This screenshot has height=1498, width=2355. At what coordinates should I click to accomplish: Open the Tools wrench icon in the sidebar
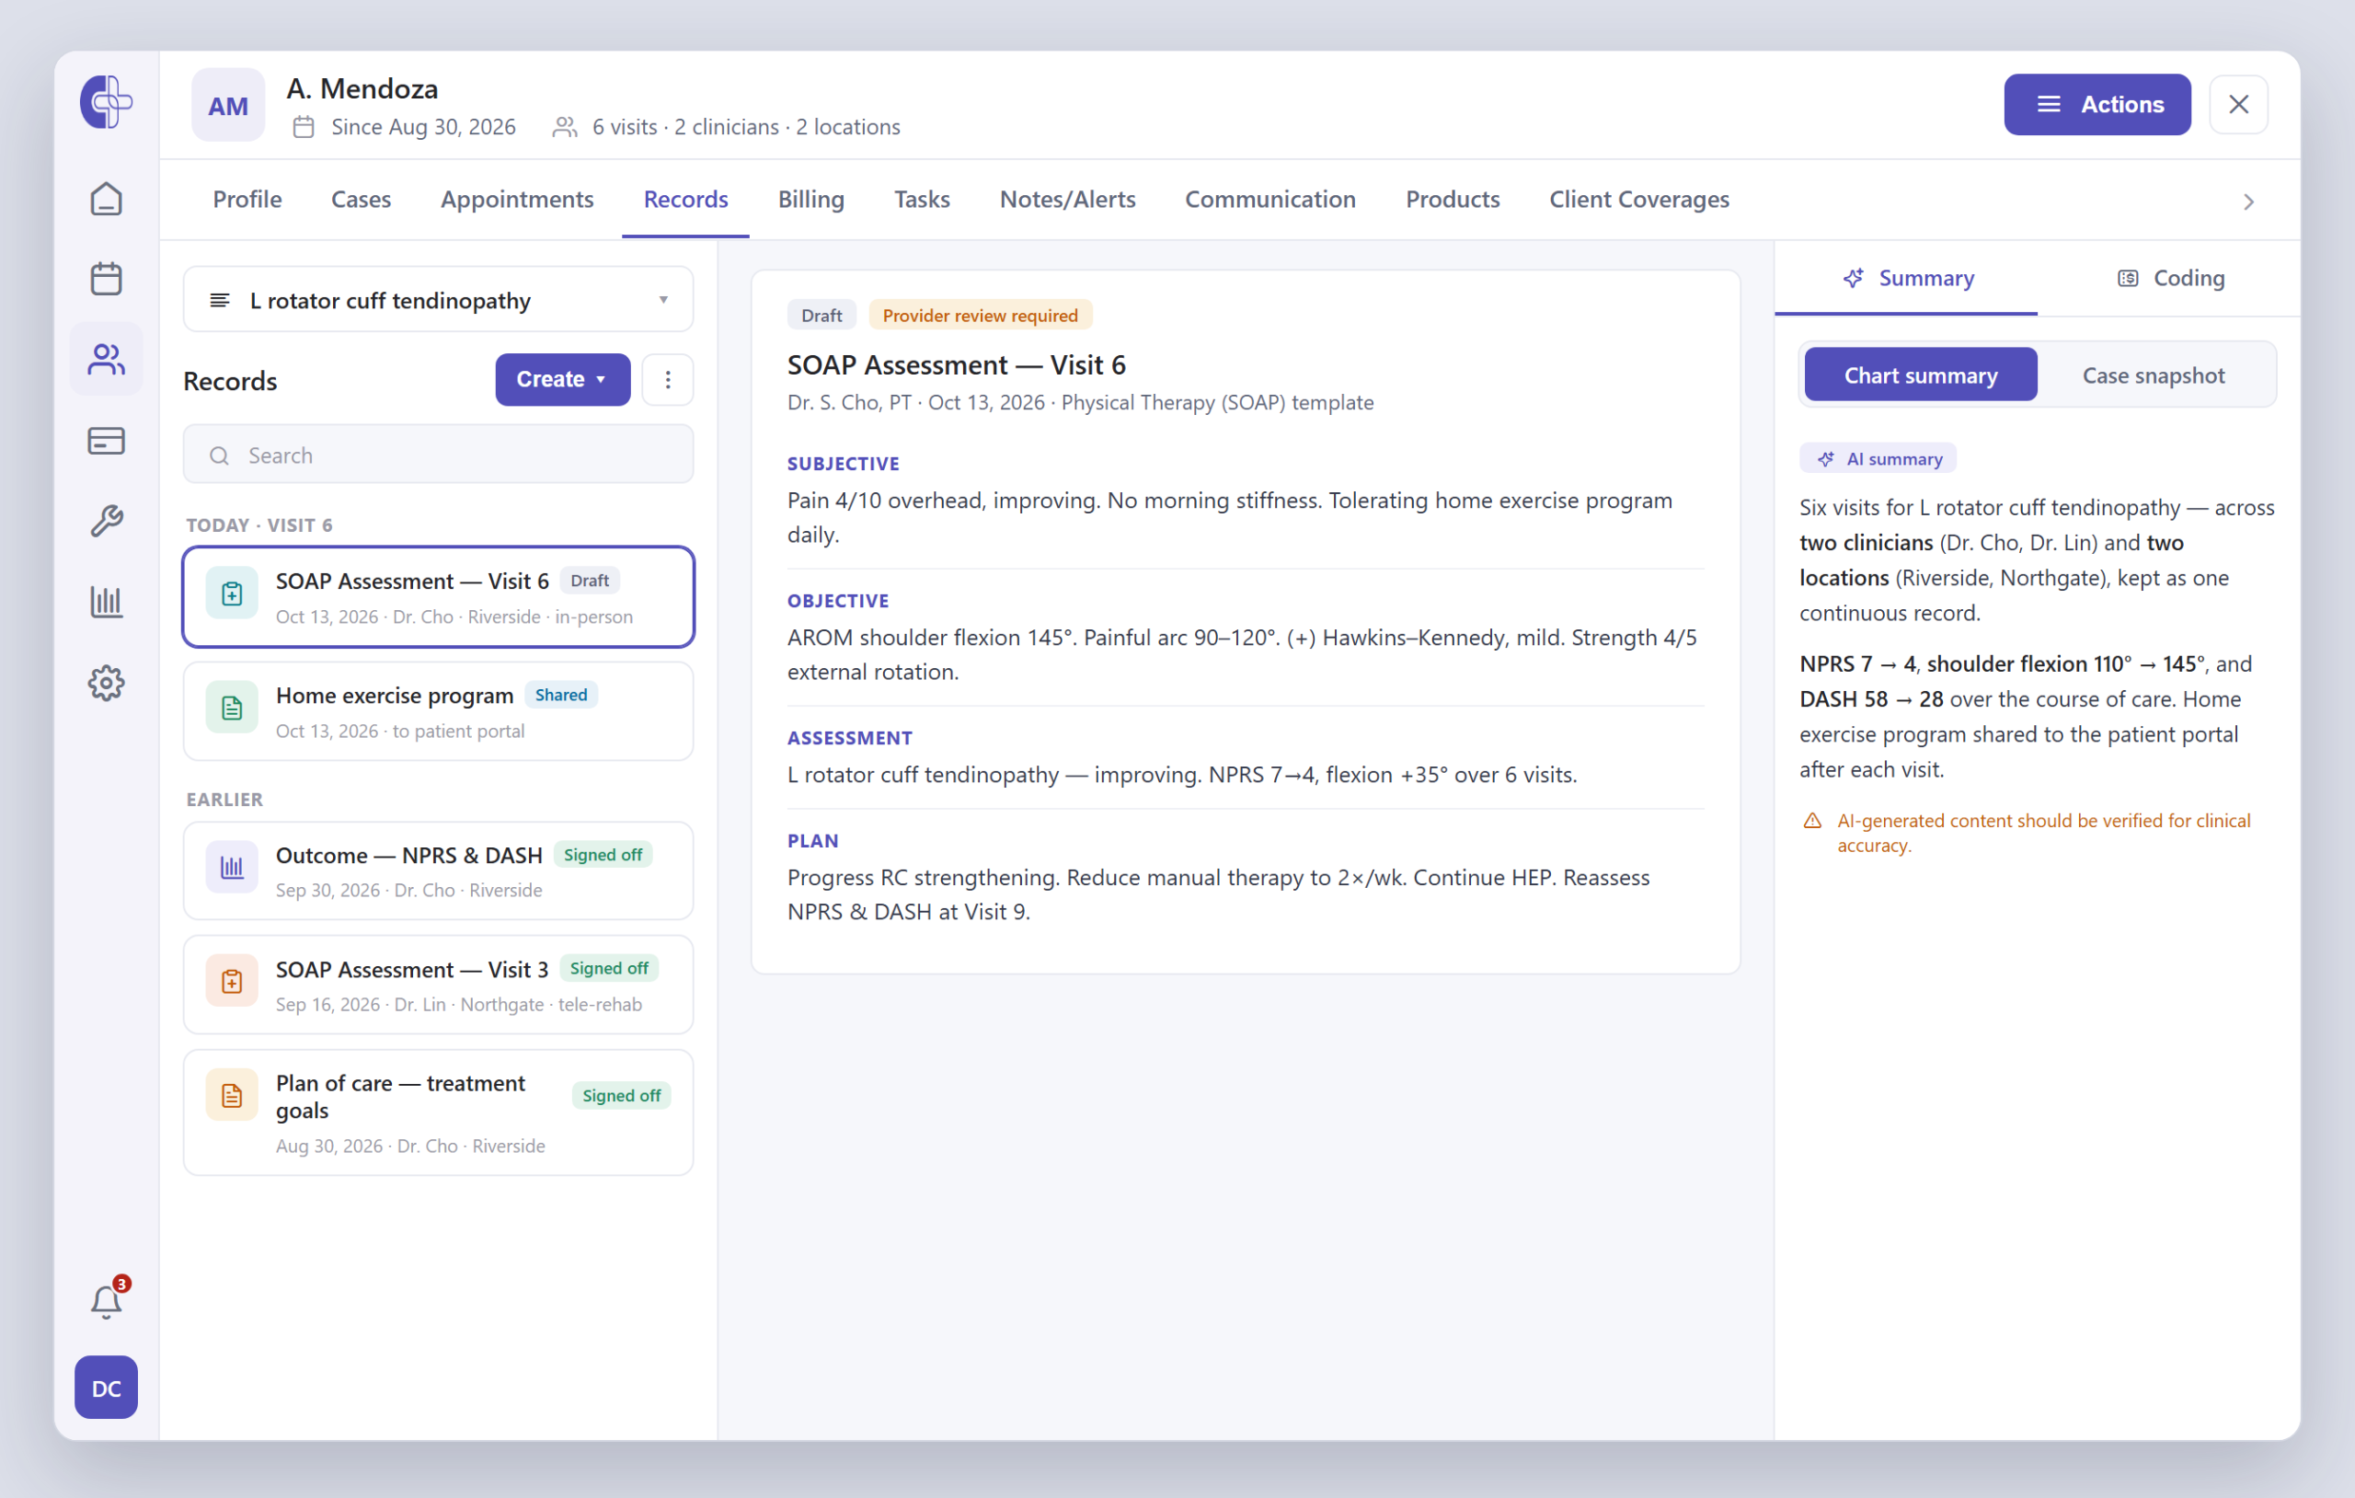tap(106, 521)
